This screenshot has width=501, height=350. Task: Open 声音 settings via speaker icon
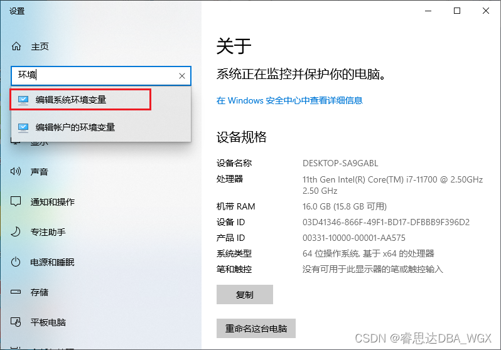coord(16,171)
